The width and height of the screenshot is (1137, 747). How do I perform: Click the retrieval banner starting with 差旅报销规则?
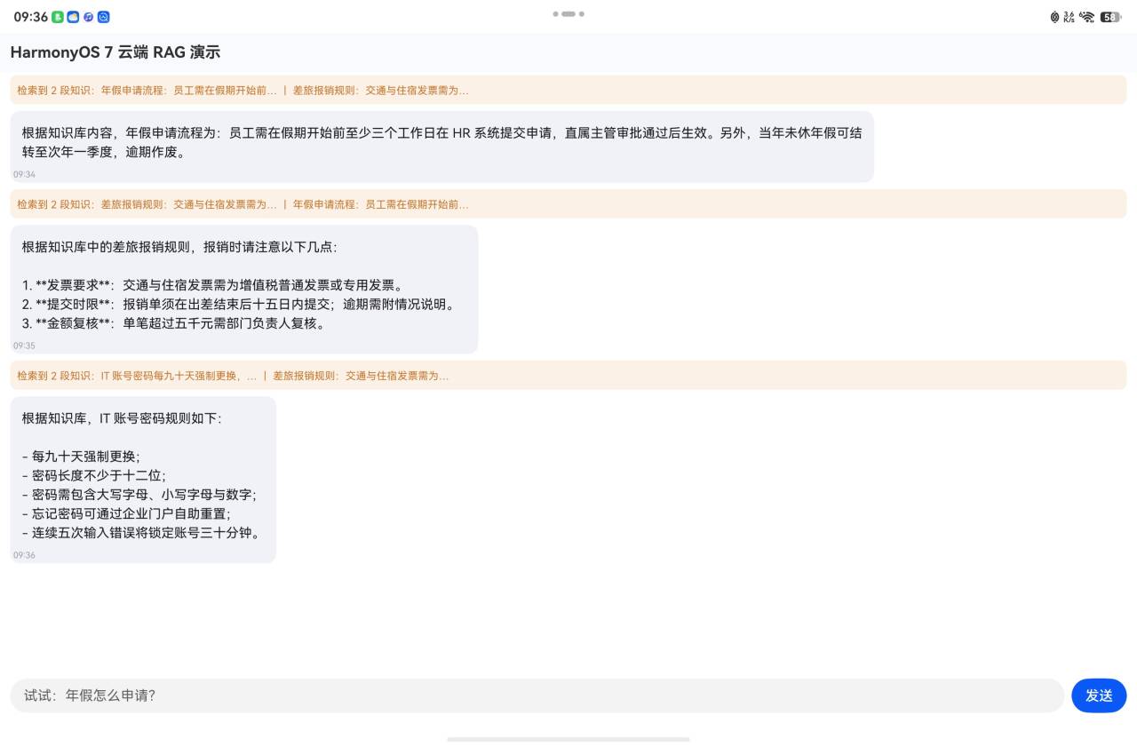coord(568,204)
